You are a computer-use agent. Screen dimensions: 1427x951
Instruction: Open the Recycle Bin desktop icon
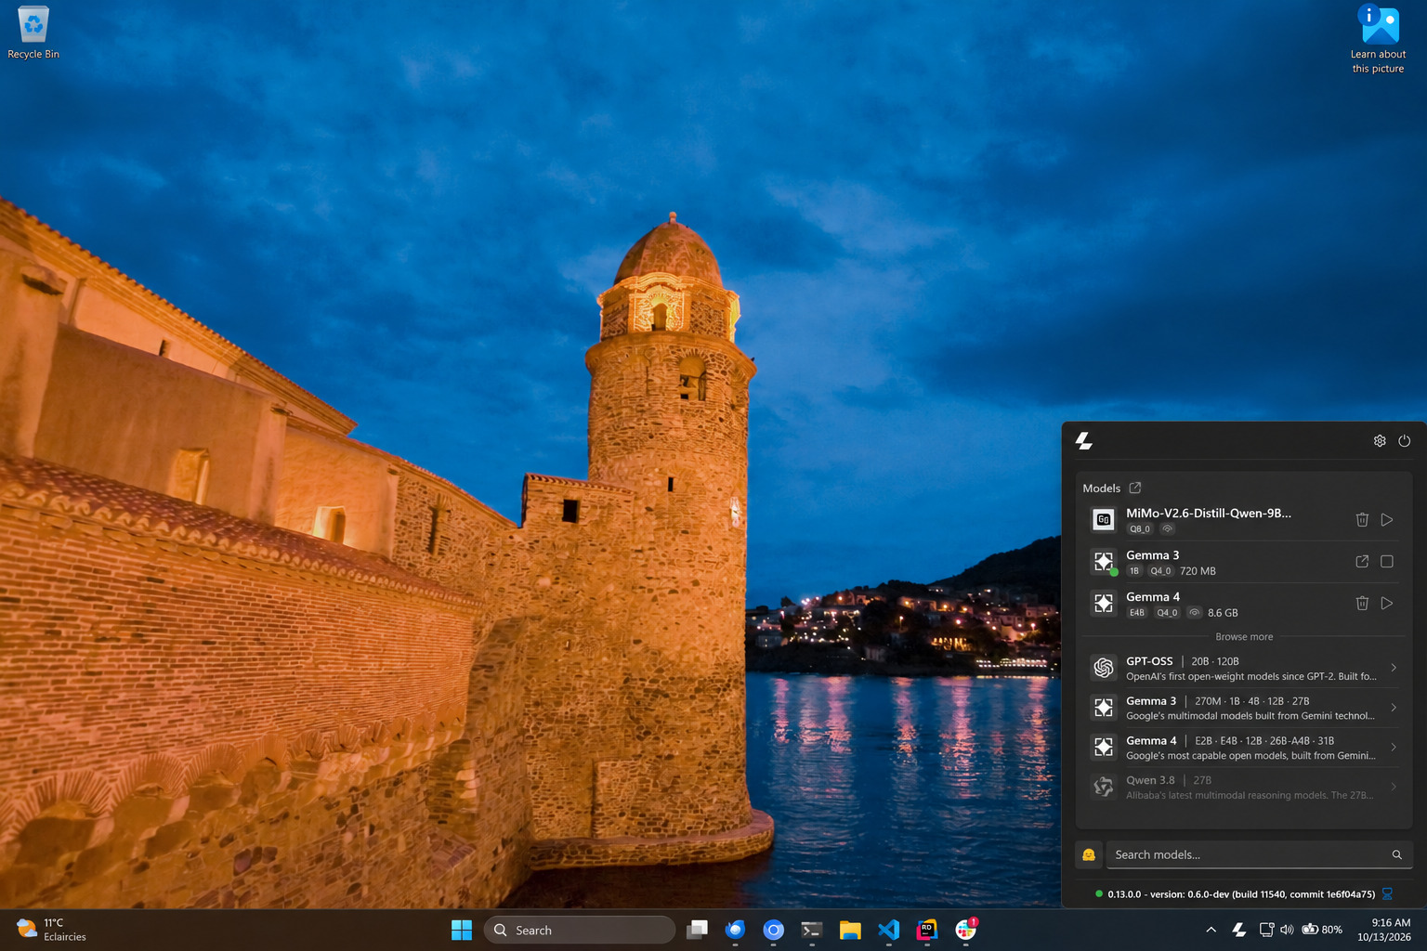pos(33,33)
